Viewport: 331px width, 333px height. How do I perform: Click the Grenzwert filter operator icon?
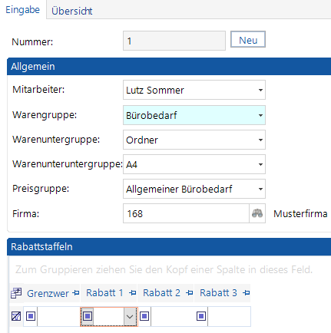31,316
